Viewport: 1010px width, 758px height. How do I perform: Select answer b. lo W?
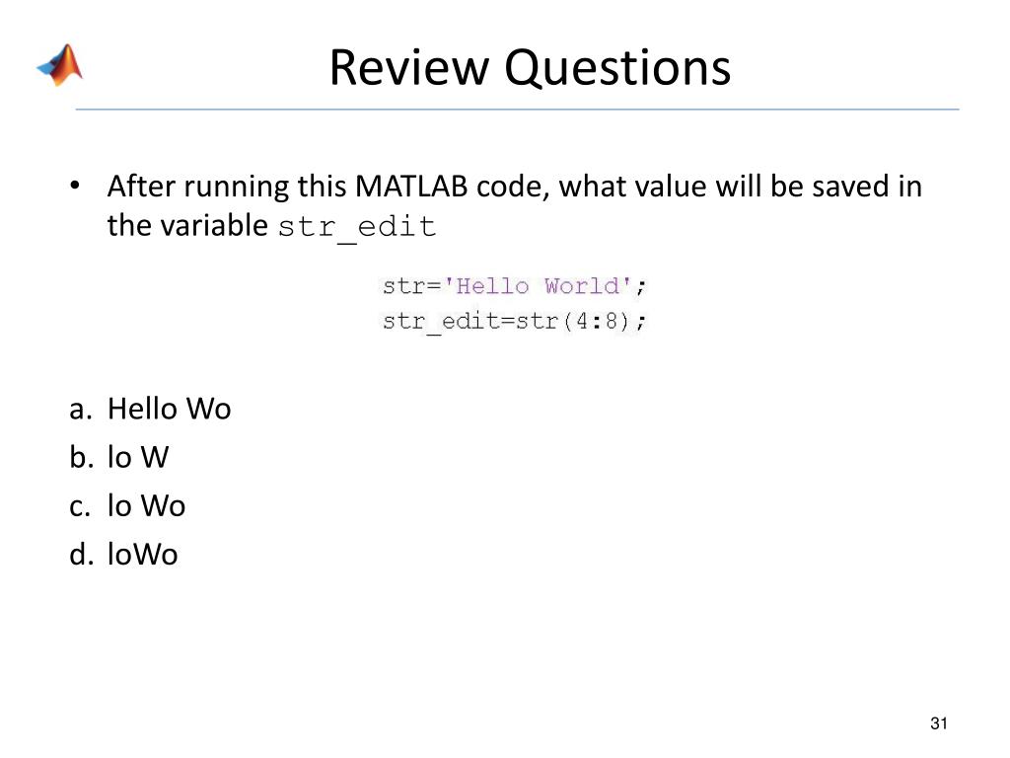(119, 457)
